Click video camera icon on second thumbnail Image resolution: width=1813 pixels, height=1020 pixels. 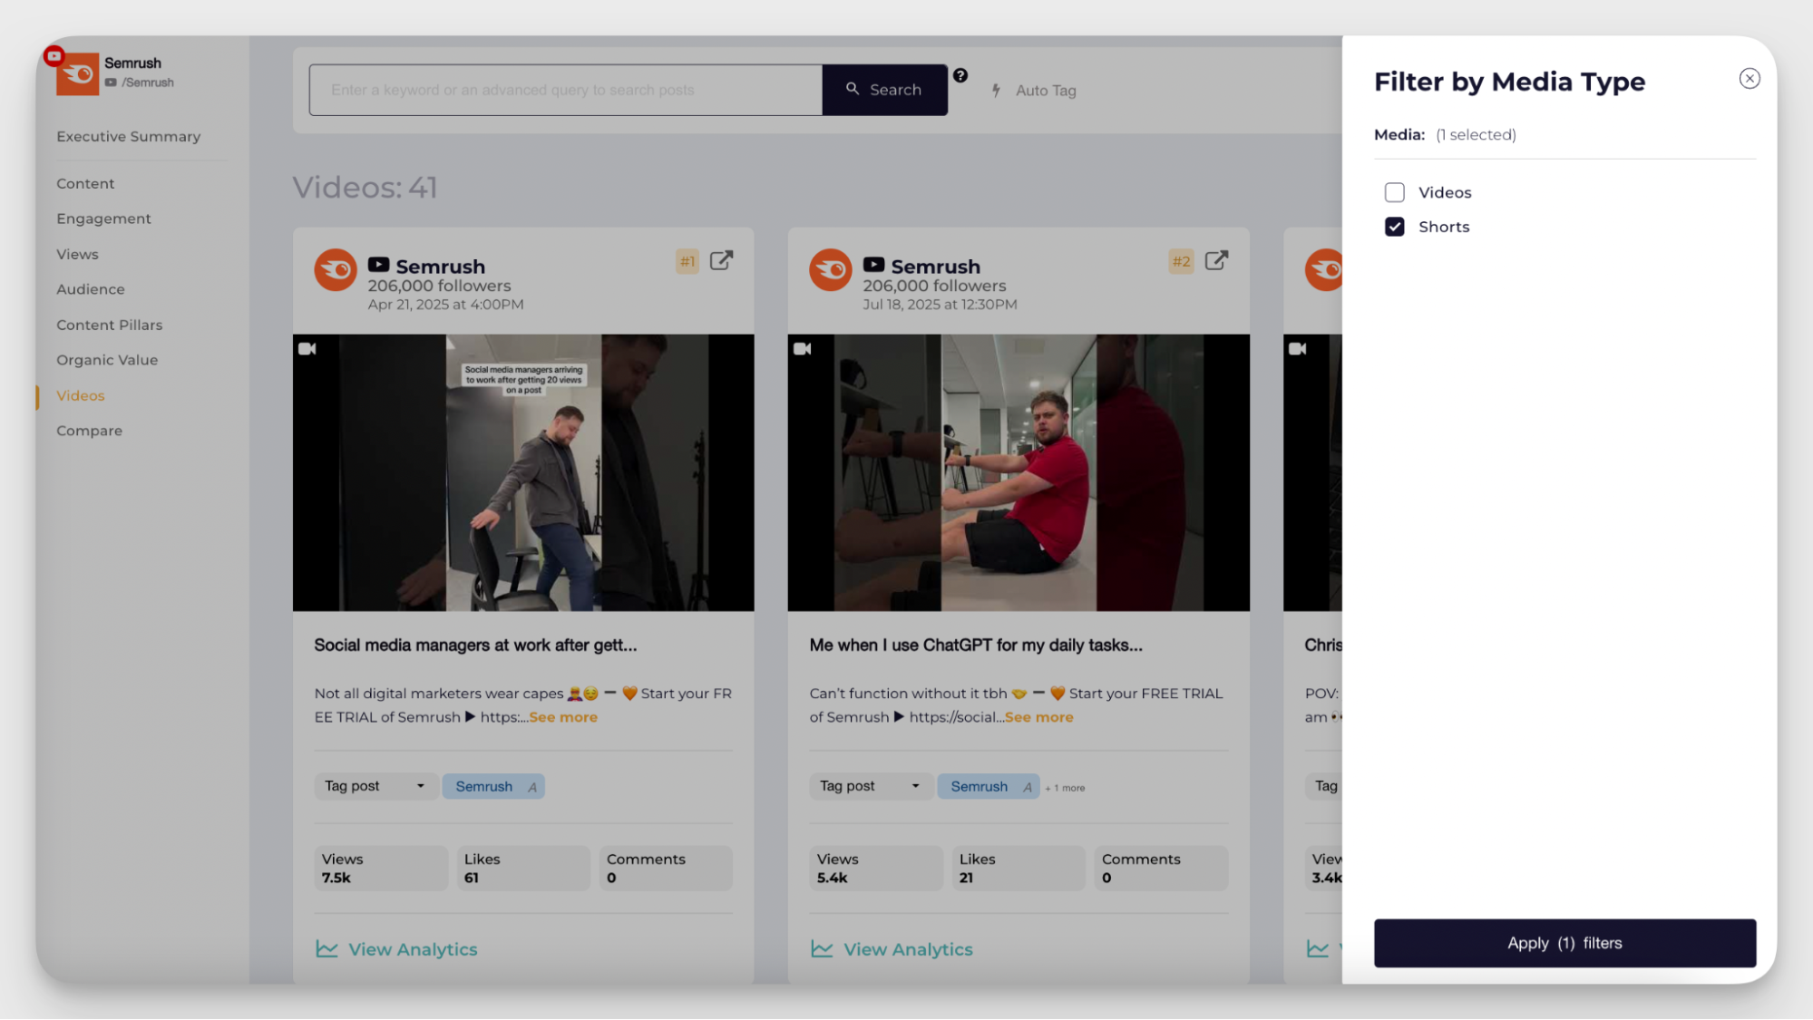[803, 349]
